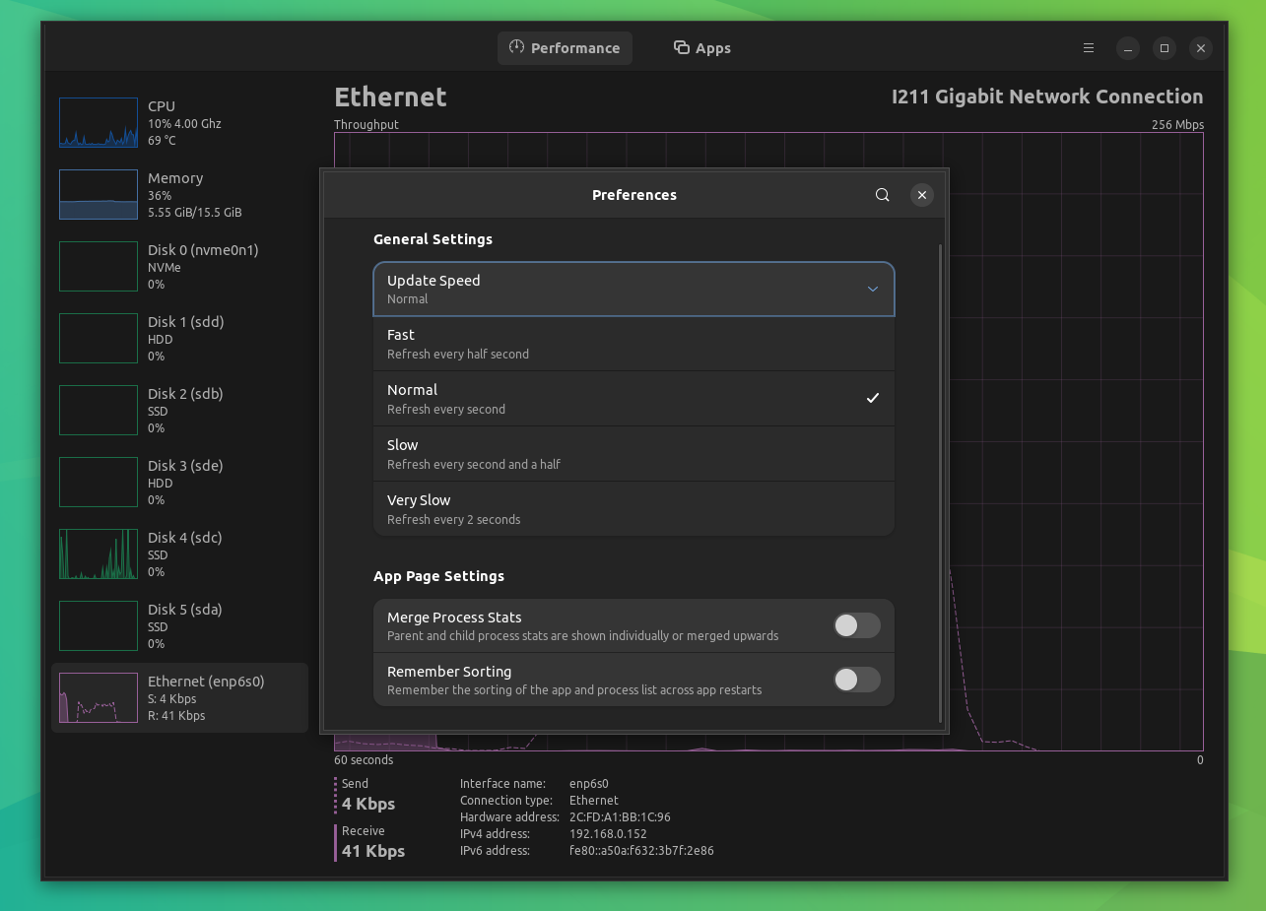The width and height of the screenshot is (1266, 911).
Task: Collapse the Update Speed dropdown
Action: [872, 289]
